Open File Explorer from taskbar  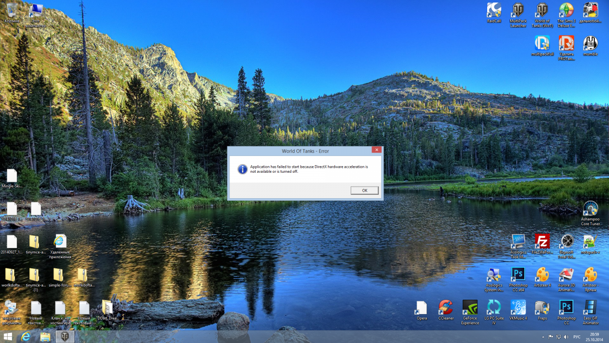tap(45, 336)
